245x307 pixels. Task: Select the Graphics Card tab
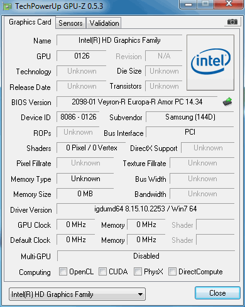(30, 22)
